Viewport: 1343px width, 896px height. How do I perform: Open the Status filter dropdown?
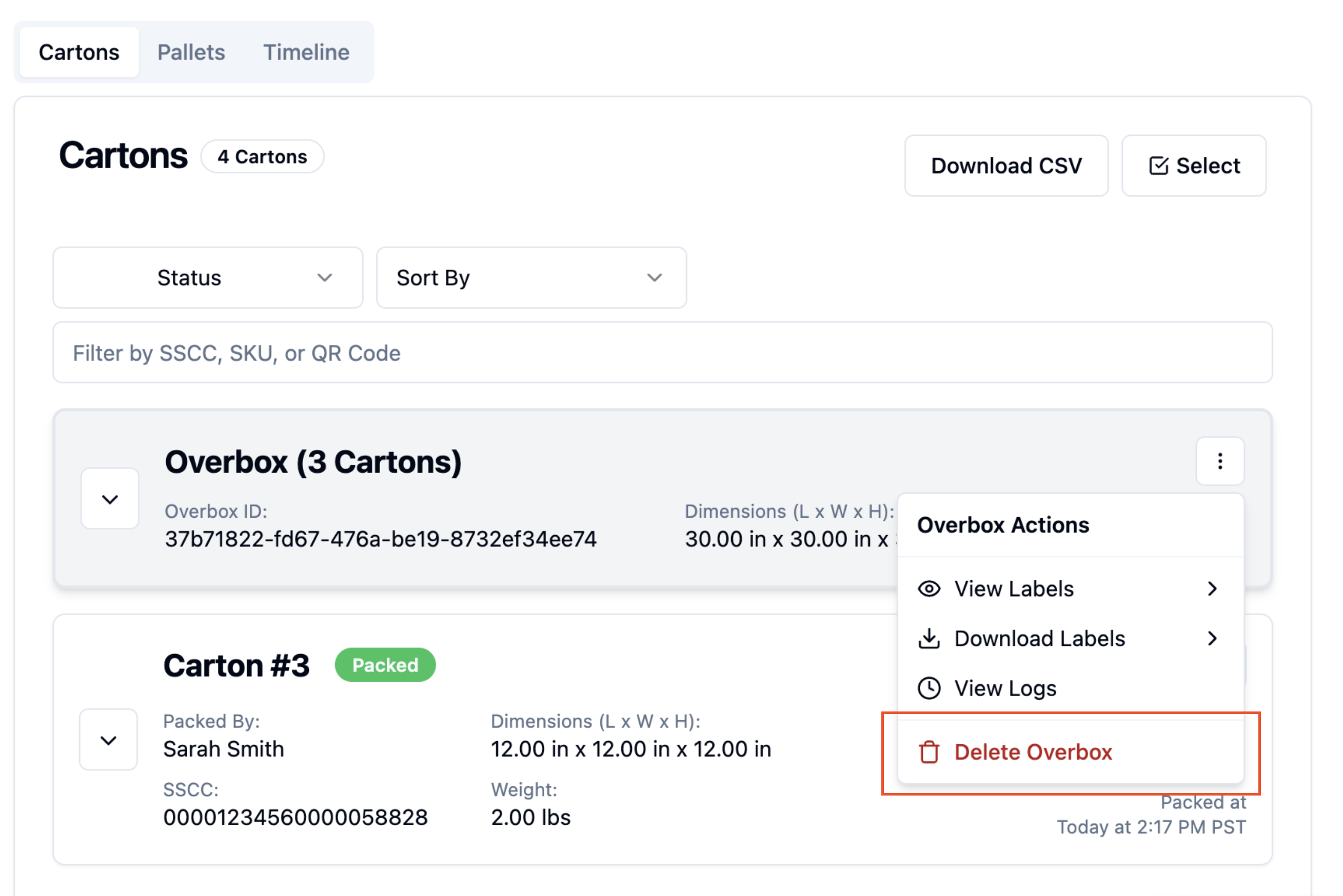coord(208,278)
